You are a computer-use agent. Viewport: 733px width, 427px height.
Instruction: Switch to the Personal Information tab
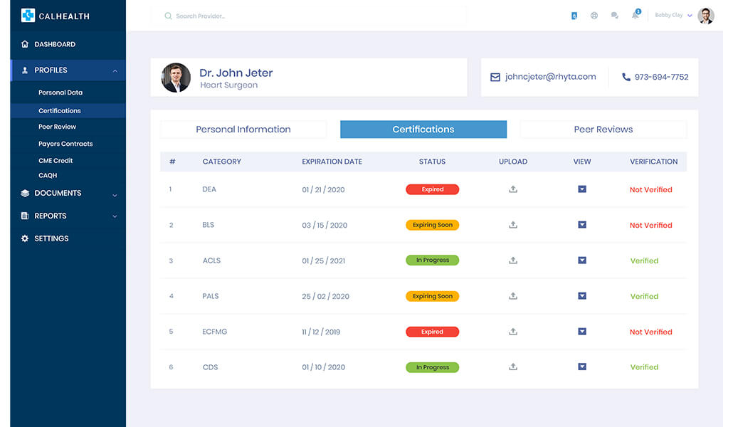[x=243, y=129]
